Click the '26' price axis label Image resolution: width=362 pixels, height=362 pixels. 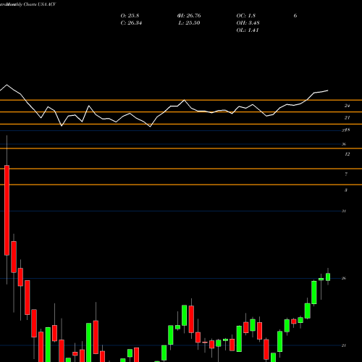click(x=344, y=278)
